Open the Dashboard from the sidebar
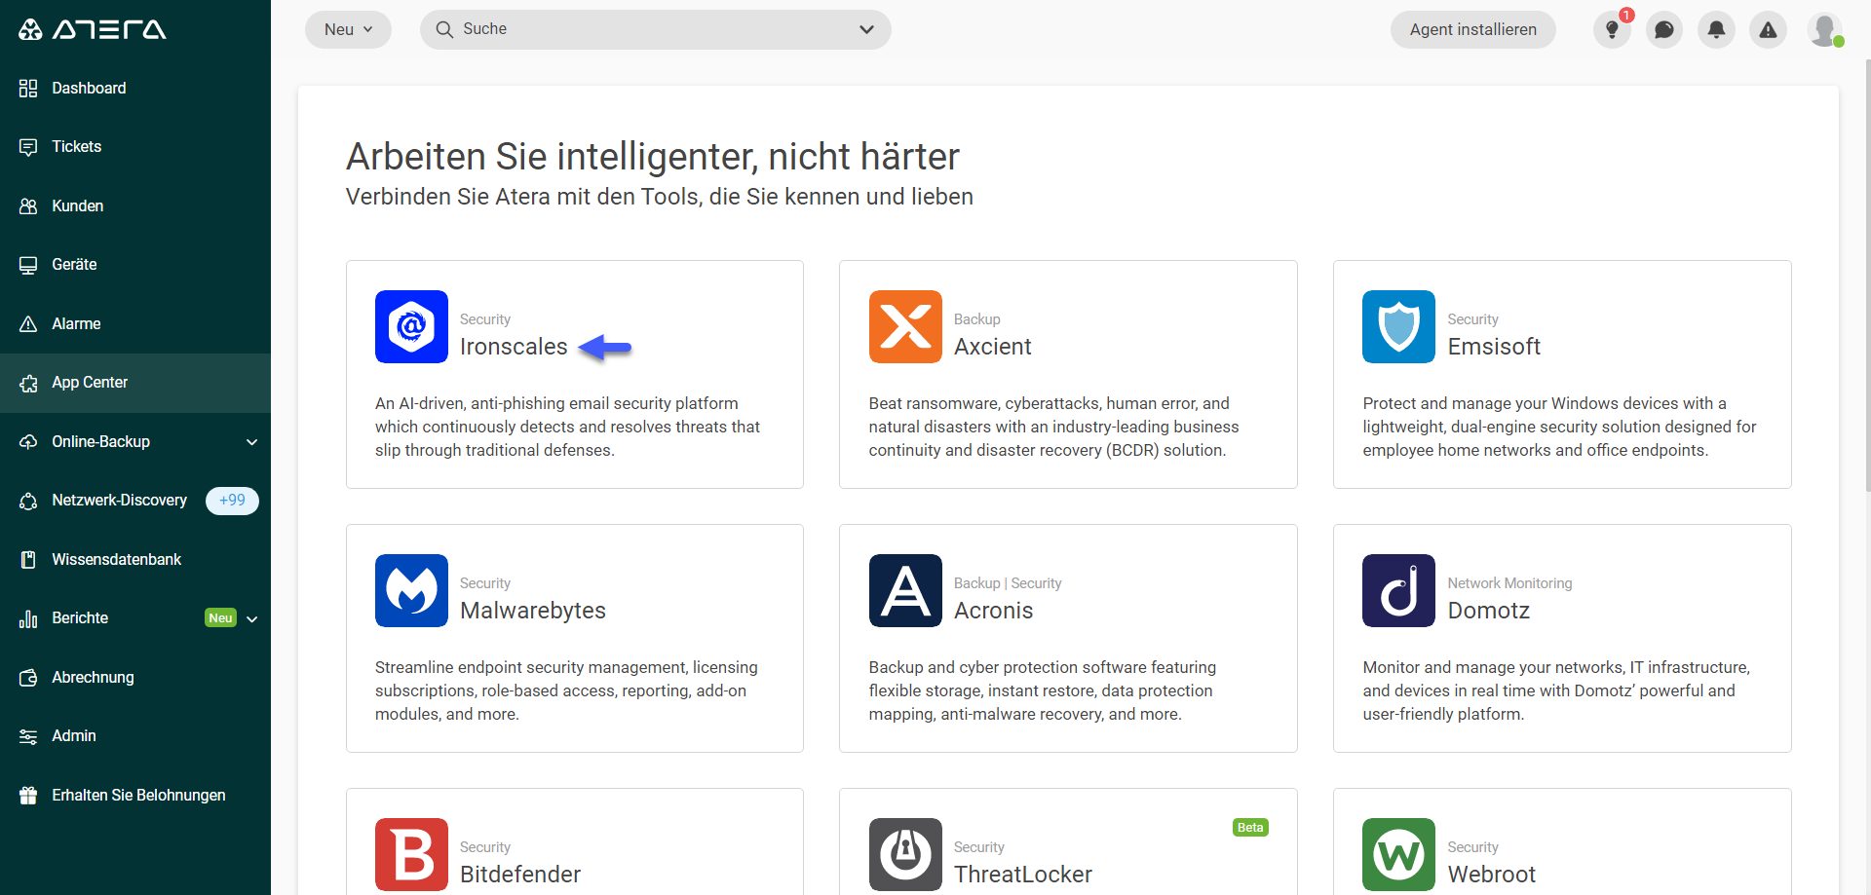 (135, 88)
